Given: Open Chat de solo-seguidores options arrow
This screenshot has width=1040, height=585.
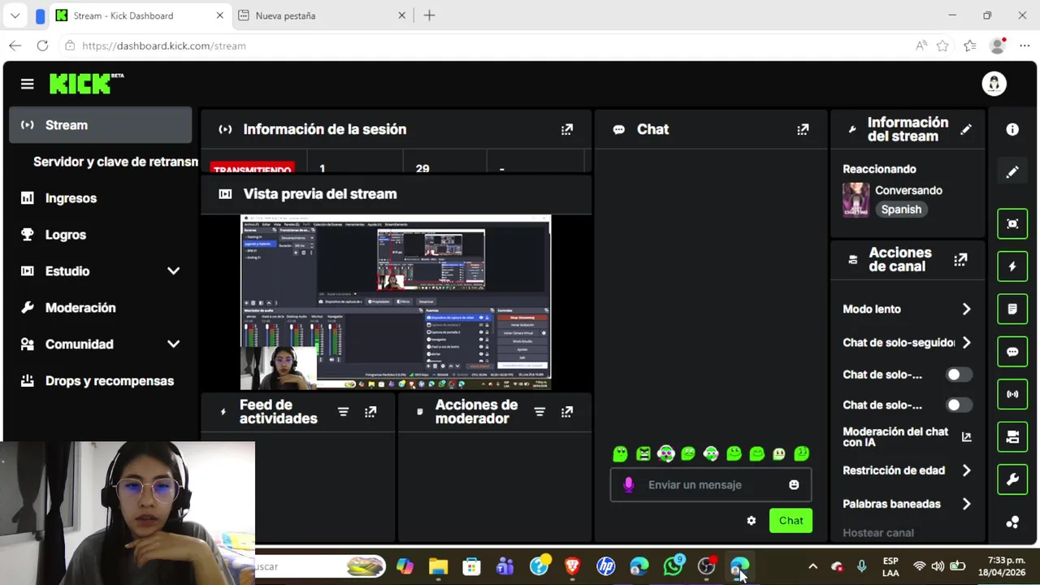Looking at the screenshot, I should click(x=966, y=342).
